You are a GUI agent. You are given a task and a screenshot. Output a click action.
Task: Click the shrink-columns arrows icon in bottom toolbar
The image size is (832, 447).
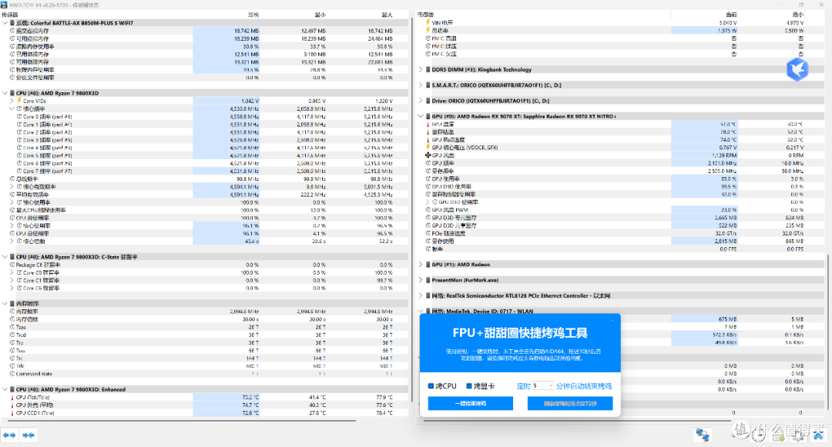(29, 435)
